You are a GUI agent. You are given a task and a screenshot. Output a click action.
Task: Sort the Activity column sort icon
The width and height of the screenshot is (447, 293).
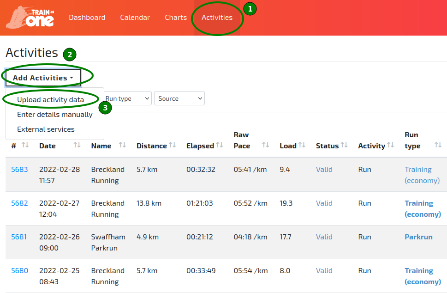(390, 146)
